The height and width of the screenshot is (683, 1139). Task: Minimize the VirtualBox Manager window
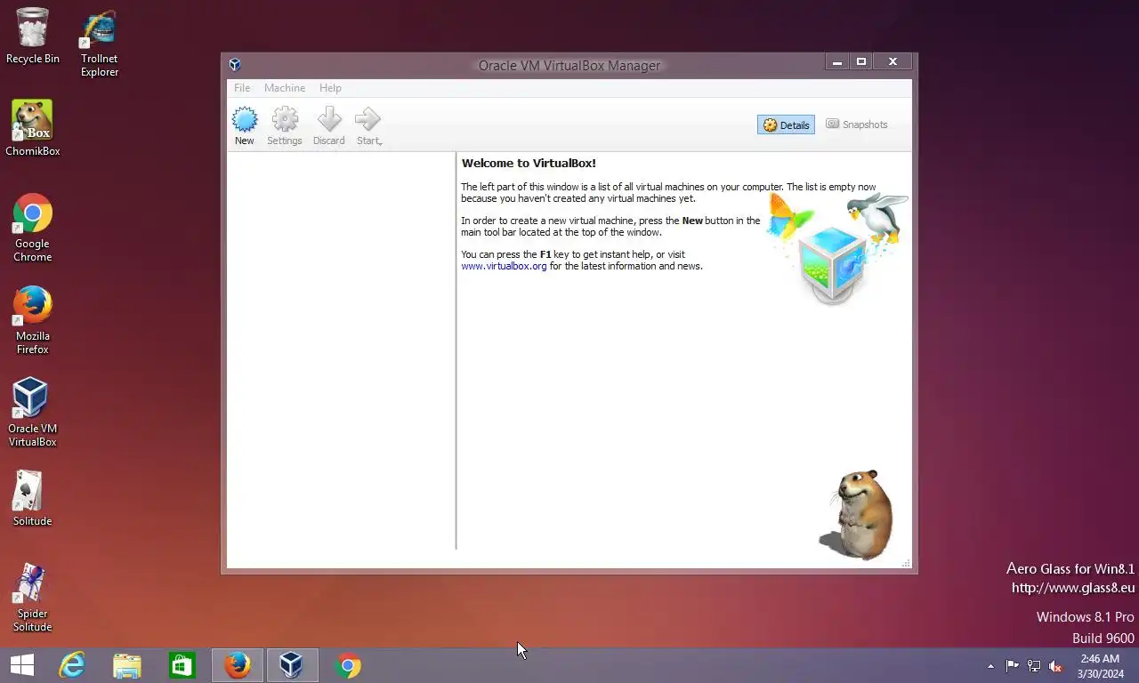tap(836, 61)
